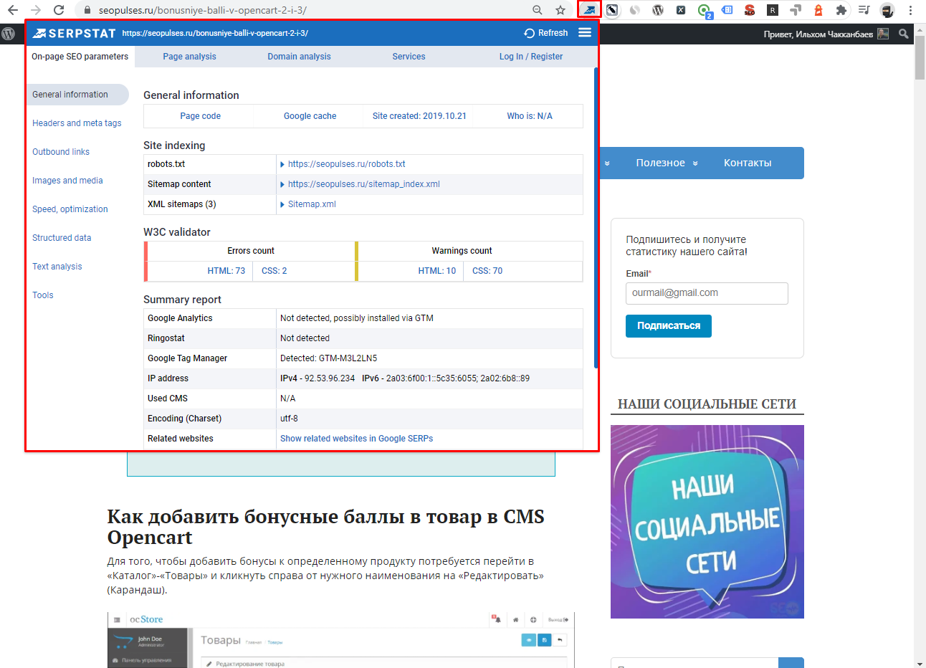
Task: Click the WordPress admin search magnifier
Action: 904,34
